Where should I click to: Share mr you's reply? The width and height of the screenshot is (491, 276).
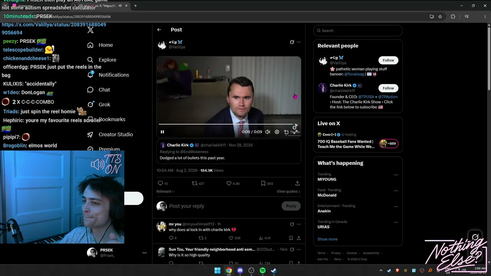(298, 238)
